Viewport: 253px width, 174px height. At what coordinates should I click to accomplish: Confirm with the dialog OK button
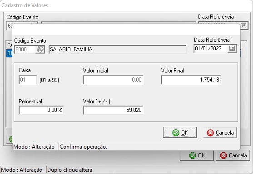(180, 133)
